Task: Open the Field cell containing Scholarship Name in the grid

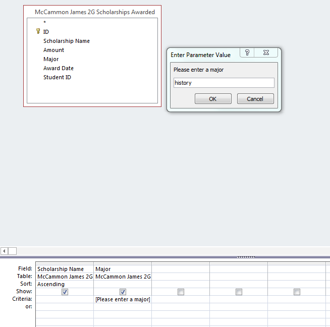Action: coord(64,269)
